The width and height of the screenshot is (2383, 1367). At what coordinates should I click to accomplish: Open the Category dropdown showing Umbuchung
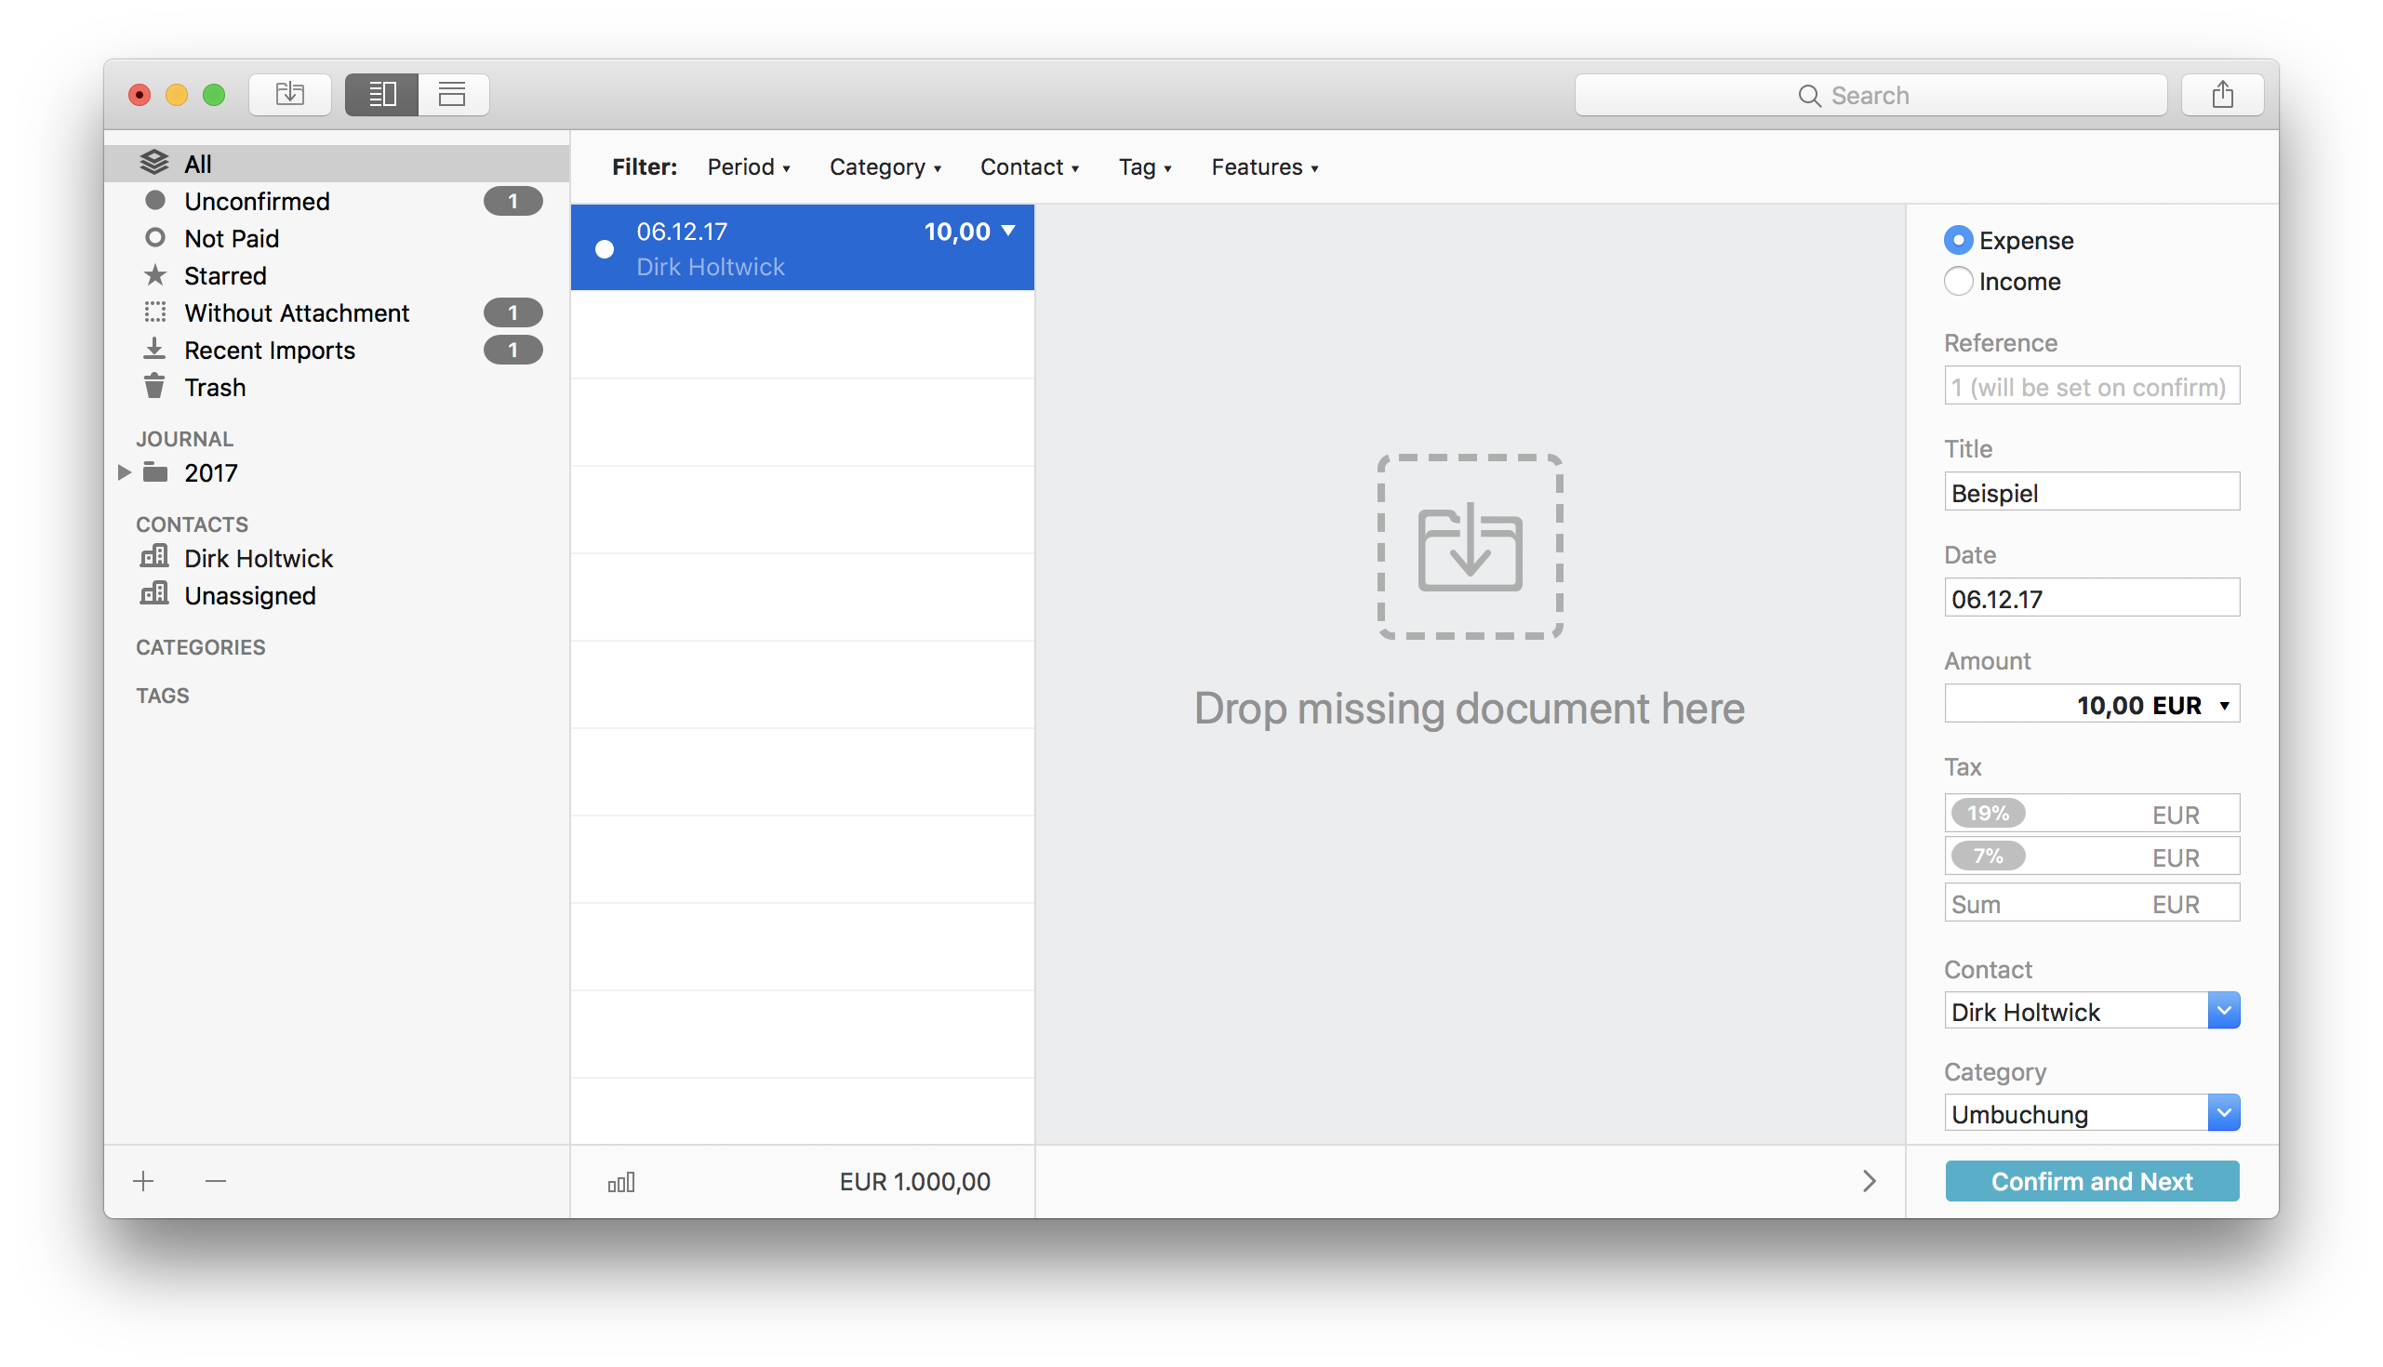point(2222,1113)
